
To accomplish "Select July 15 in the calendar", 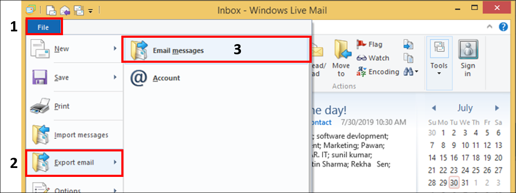I will pos(443,157).
